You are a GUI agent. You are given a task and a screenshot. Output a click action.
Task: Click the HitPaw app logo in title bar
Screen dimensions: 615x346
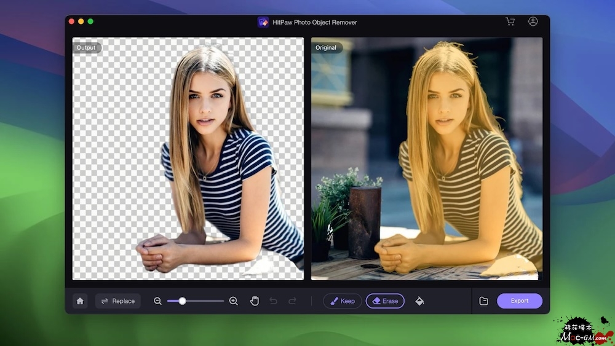[263, 22]
